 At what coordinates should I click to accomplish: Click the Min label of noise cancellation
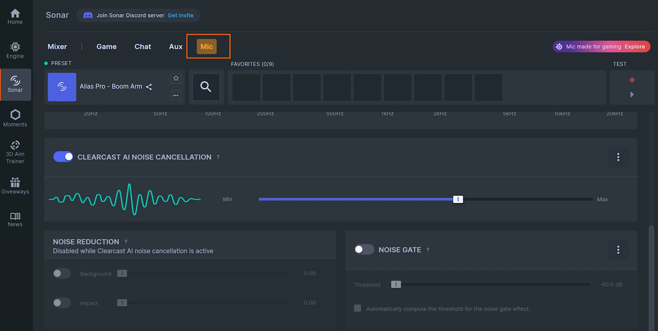click(x=228, y=199)
